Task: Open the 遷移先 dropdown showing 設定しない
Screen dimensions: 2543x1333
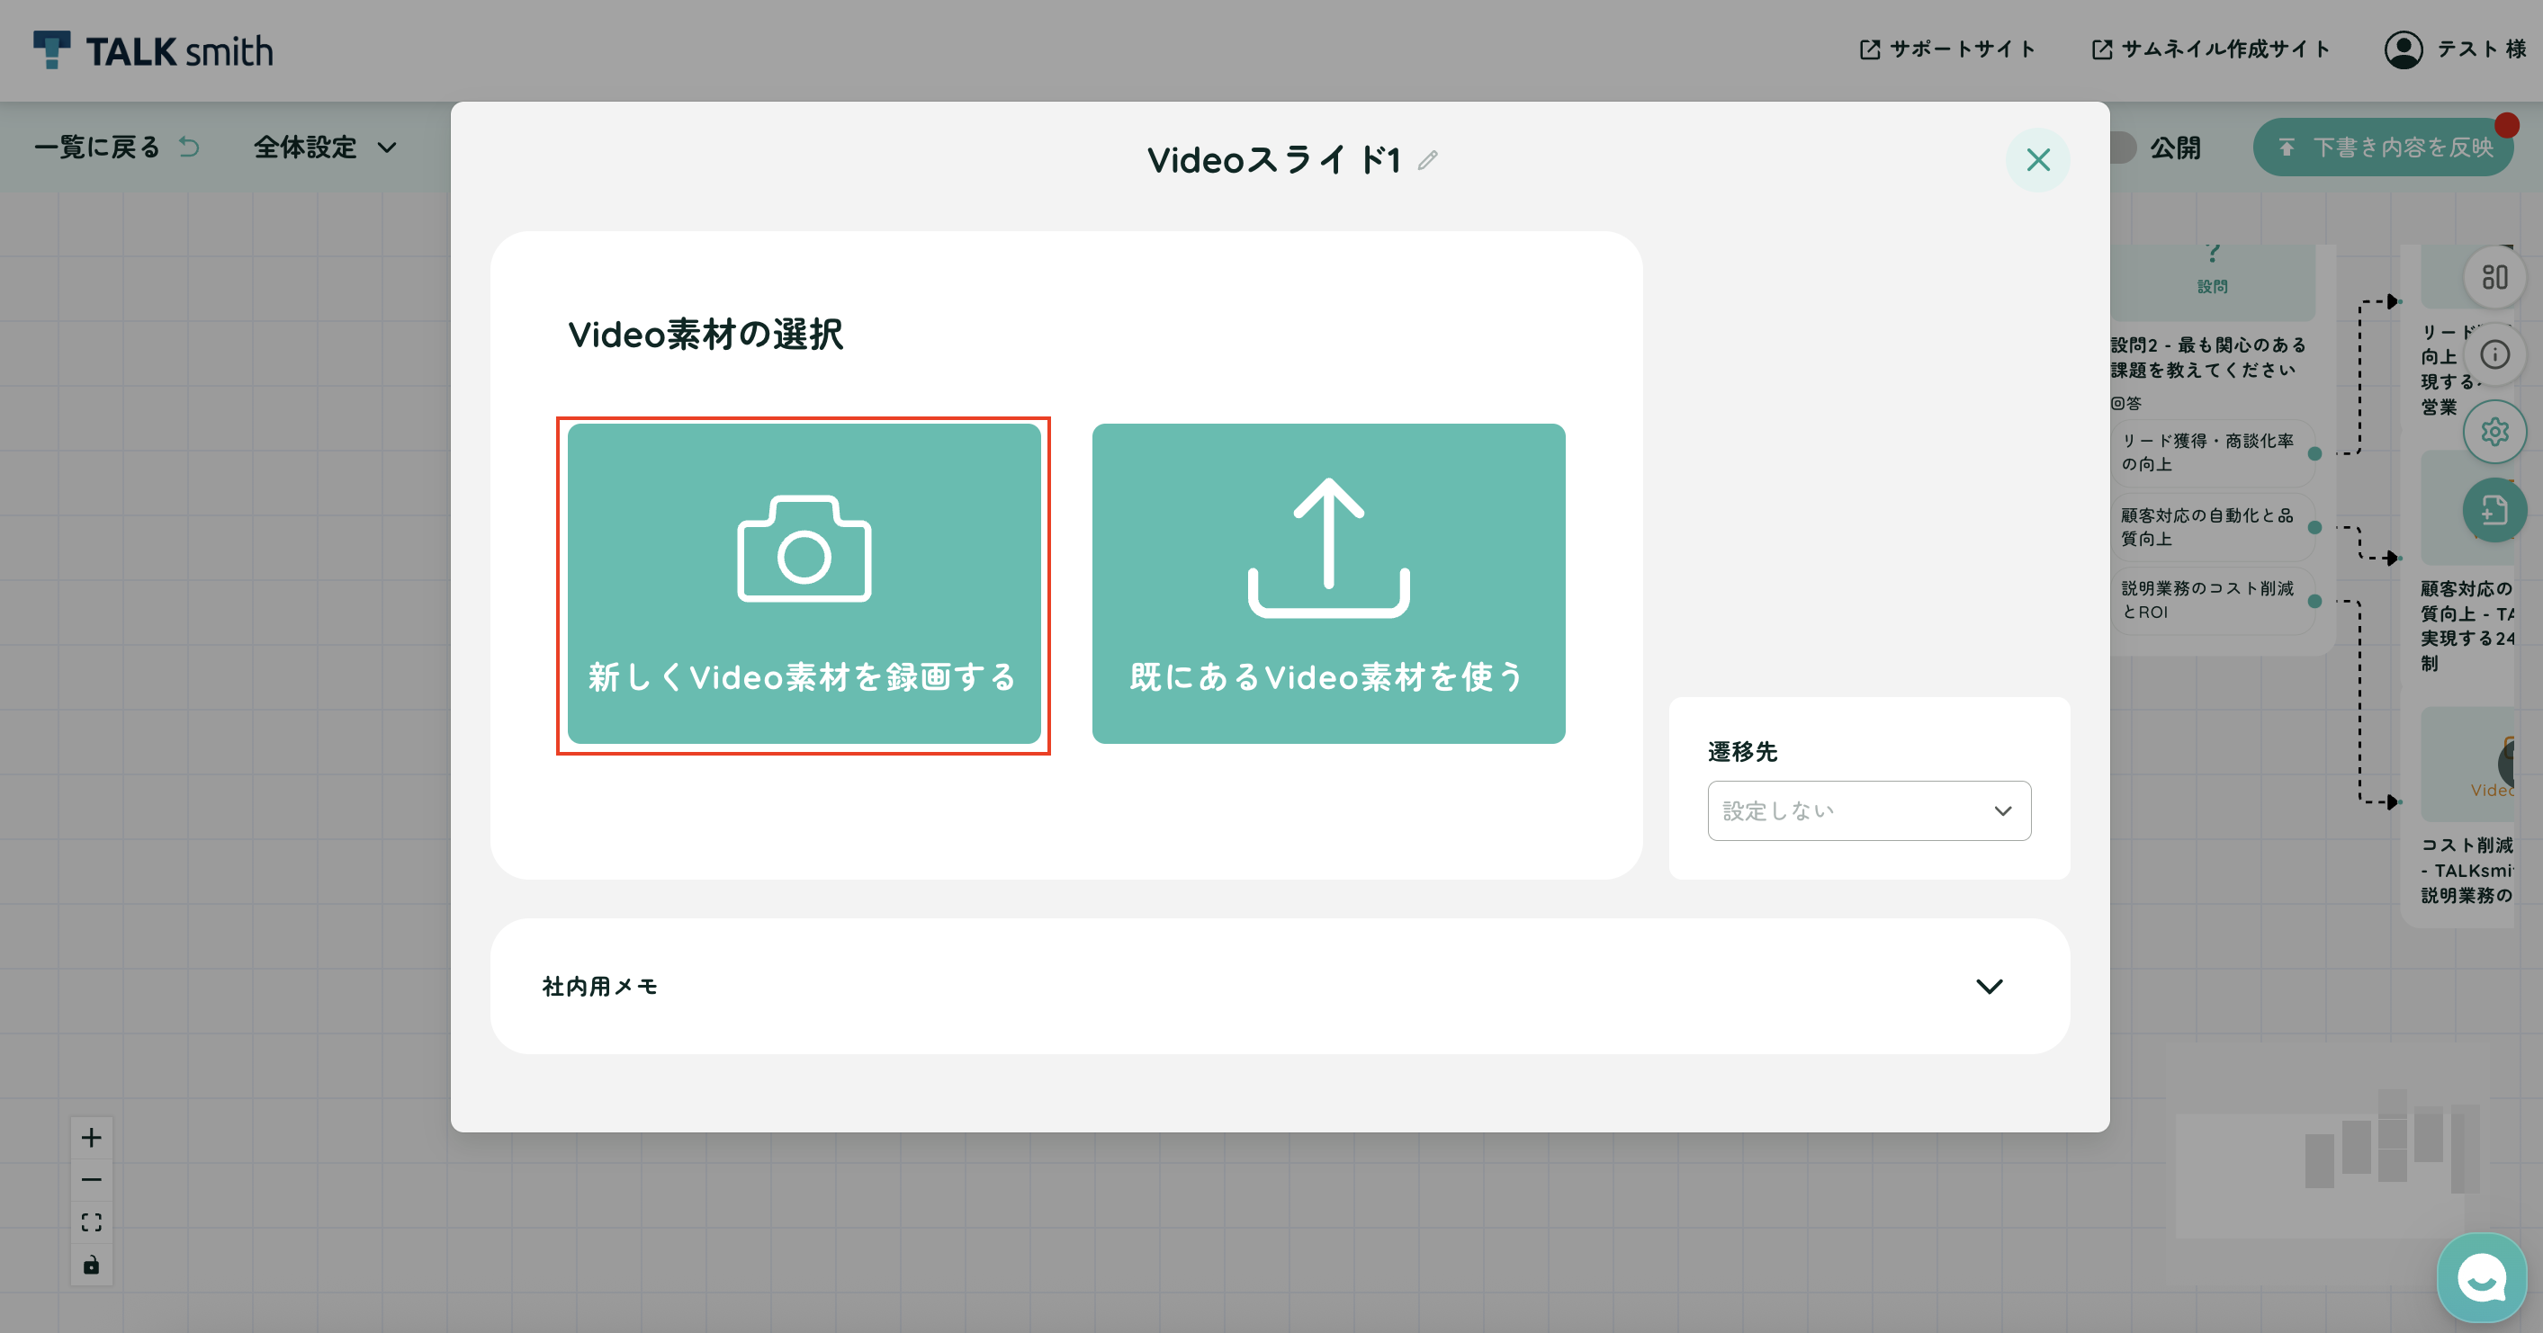Action: (1869, 810)
